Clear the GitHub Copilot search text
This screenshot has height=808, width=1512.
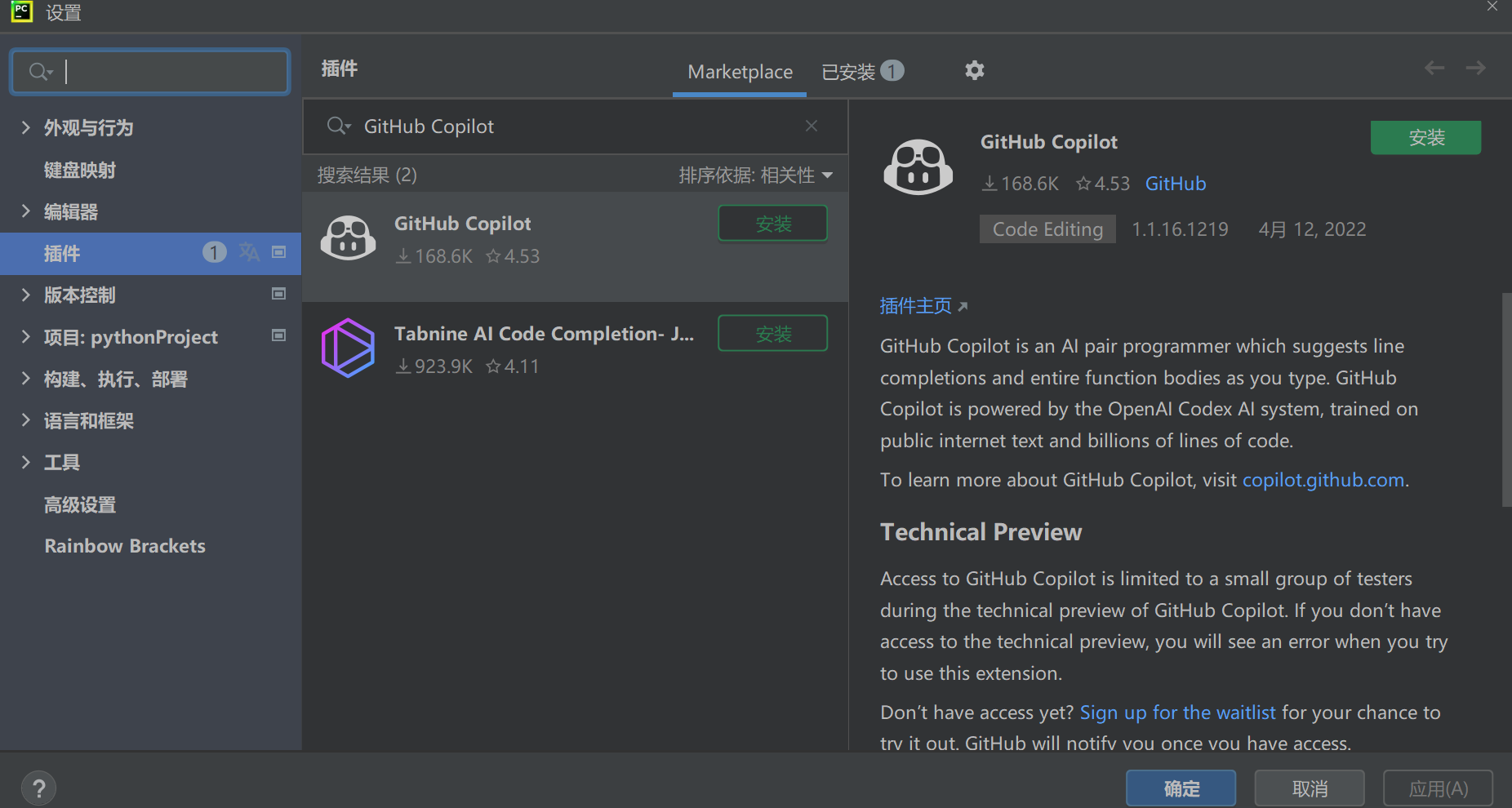[812, 126]
